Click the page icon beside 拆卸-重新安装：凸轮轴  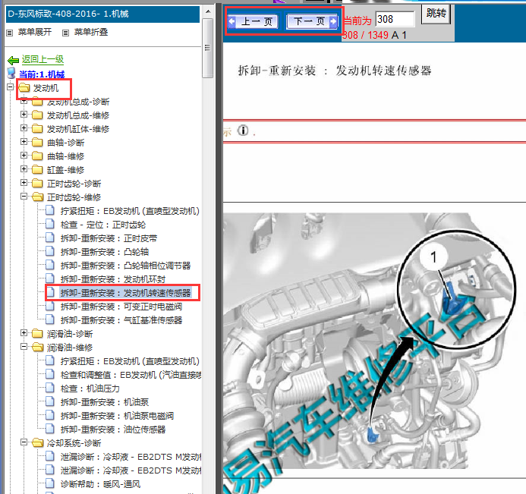coord(51,252)
